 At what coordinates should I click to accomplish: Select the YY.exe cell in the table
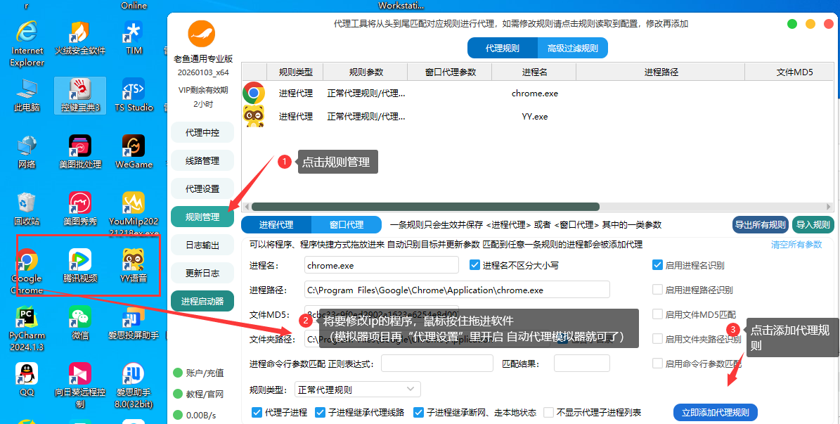535,116
